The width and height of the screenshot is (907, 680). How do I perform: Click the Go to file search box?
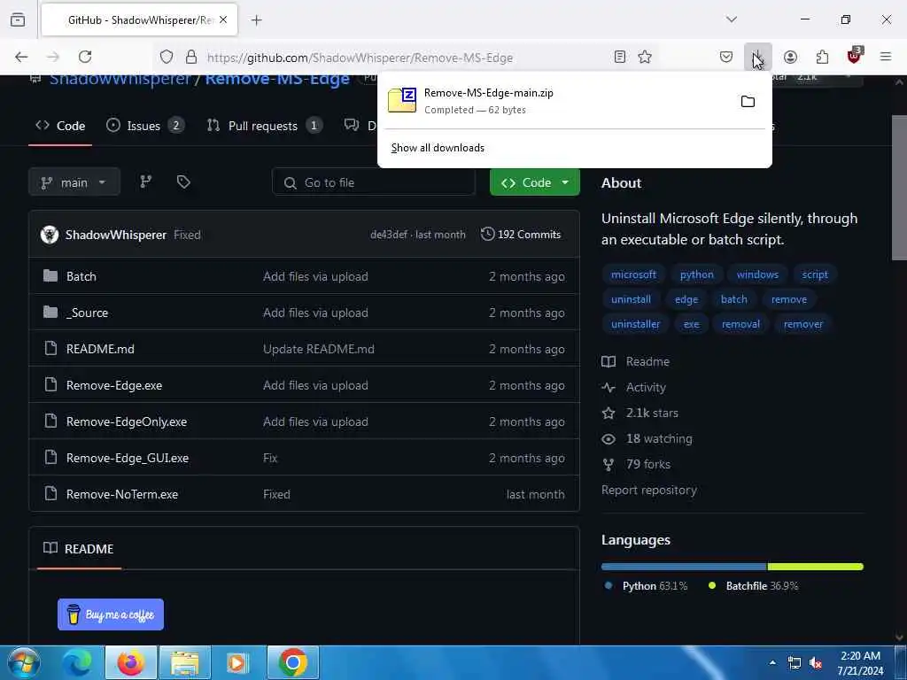coord(374,182)
